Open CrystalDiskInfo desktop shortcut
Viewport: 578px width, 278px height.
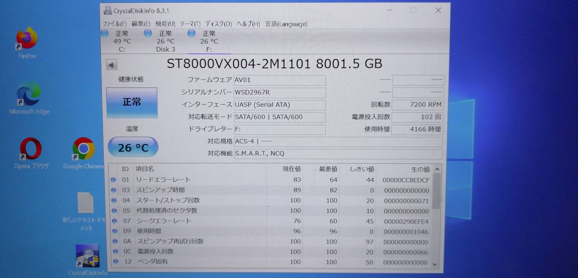pos(87,260)
